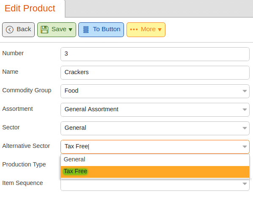
Task: Click the To Button button
Action: (101, 30)
